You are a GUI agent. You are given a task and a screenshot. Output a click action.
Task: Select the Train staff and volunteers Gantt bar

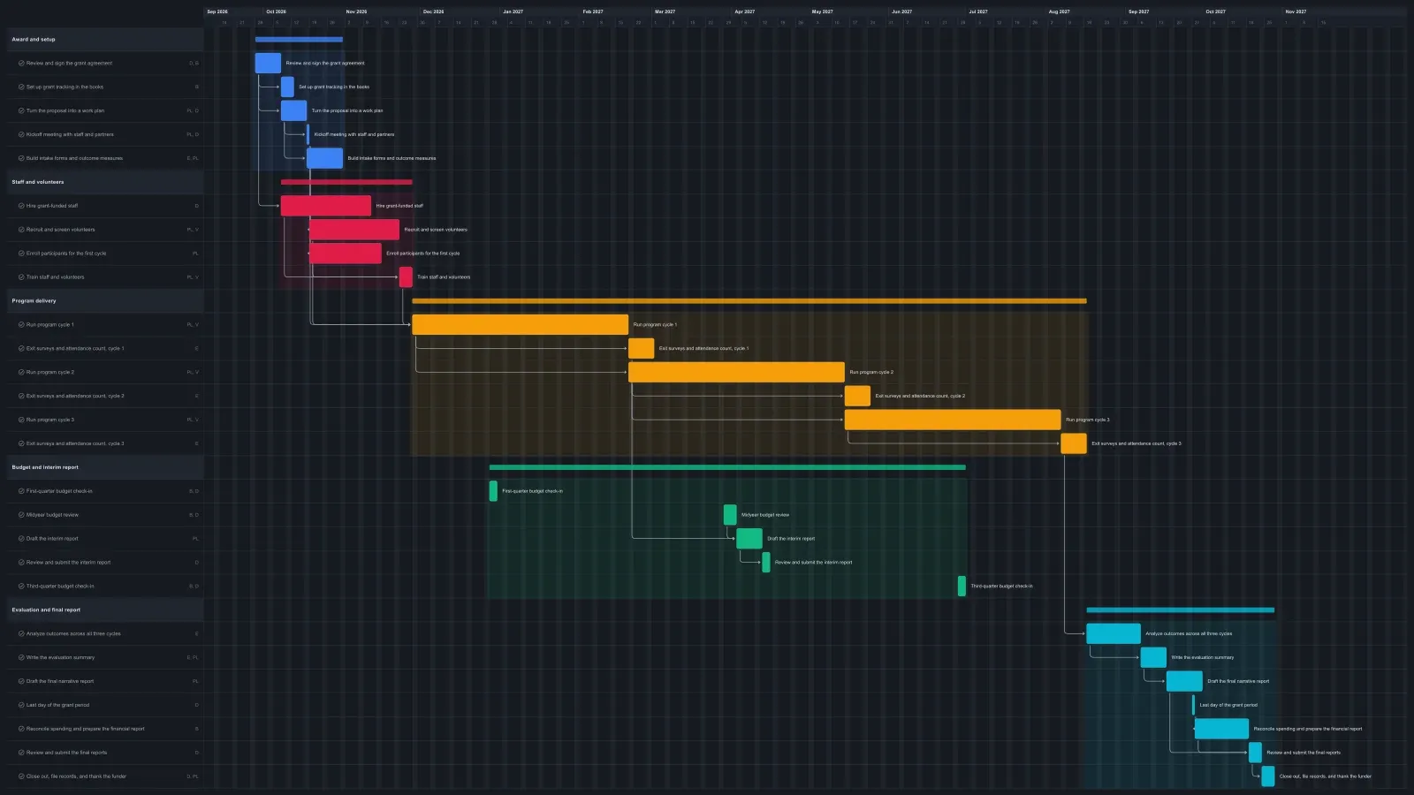406,277
